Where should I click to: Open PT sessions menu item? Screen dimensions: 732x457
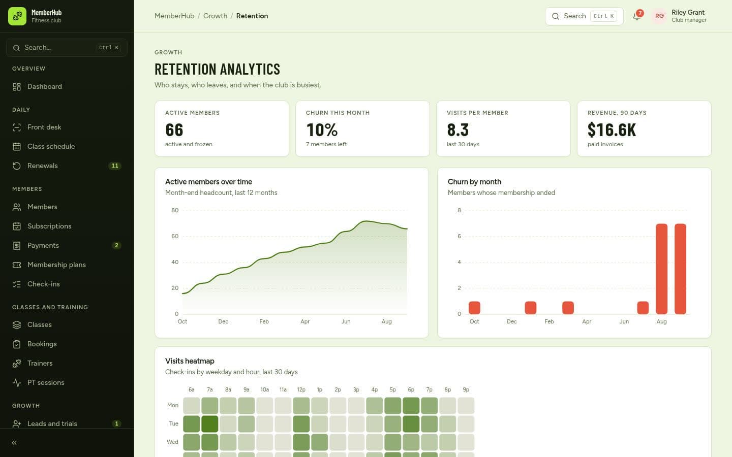pyautogui.click(x=67, y=383)
